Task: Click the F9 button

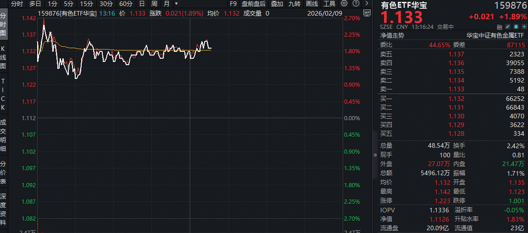Action: pyautogui.click(x=233, y=4)
